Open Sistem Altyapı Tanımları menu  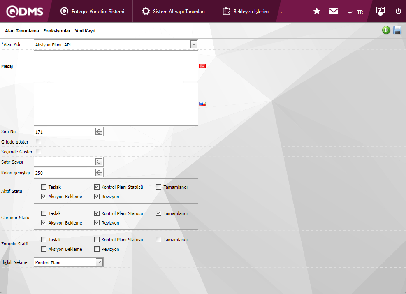point(174,12)
